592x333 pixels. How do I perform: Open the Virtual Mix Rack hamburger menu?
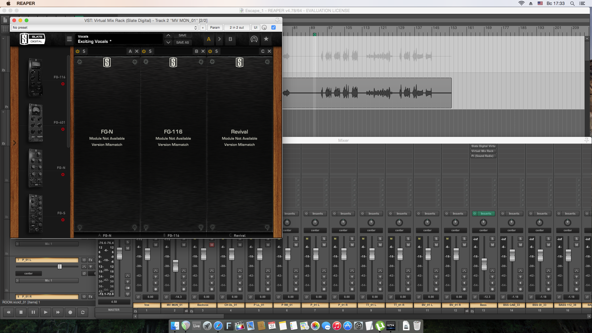click(69, 39)
